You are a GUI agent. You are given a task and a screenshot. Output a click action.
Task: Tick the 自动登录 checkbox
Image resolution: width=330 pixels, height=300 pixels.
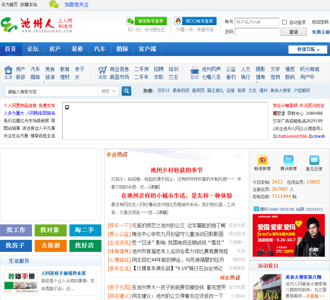284,22
